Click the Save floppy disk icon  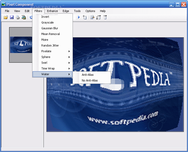12,17
